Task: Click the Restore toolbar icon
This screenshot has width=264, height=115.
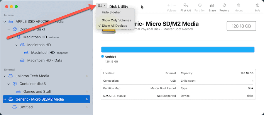Action: (x=224, y=5)
